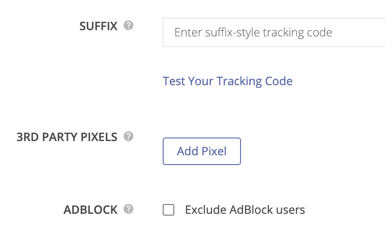The height and width of the screenshot is (236, 385).
Task: Click the SUFFIX field label
Action: coord(98,26)
